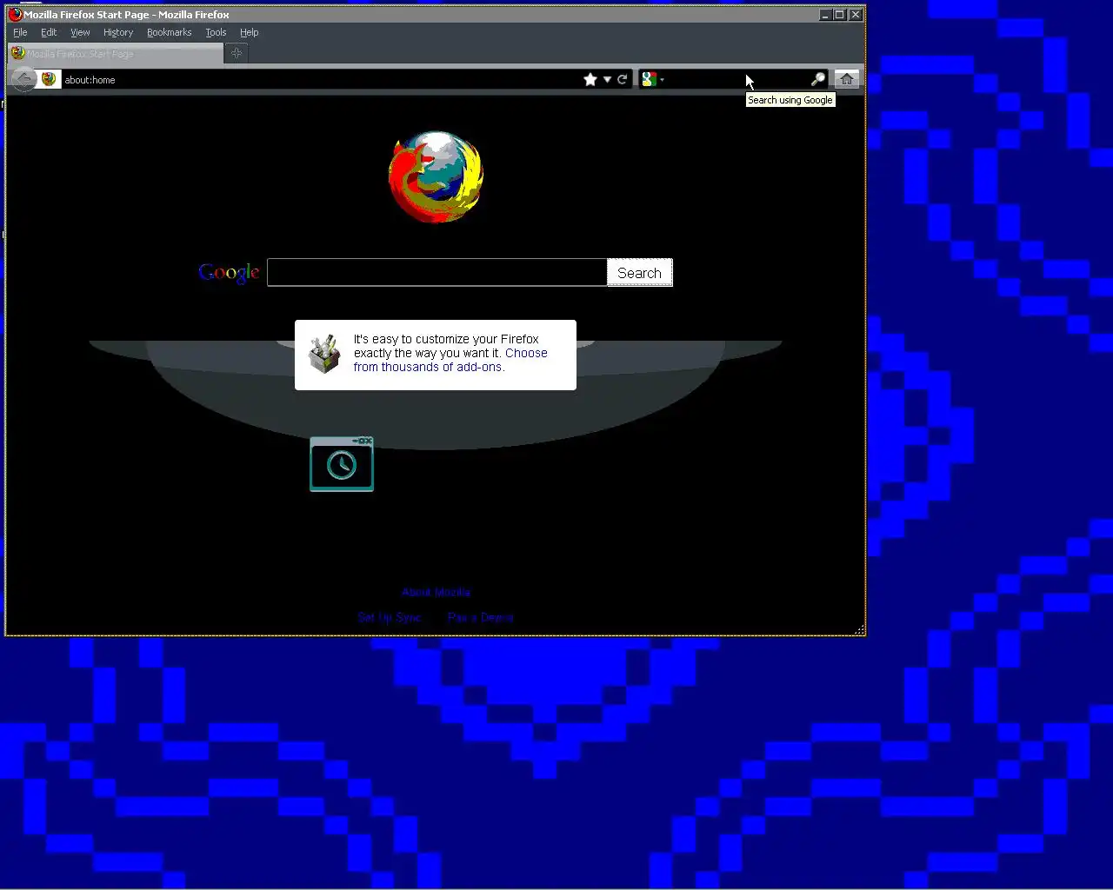Select the Mozilla Firefox Start Page tab
This screenshot has height=890, width=1113.
[x=116, y=54]
